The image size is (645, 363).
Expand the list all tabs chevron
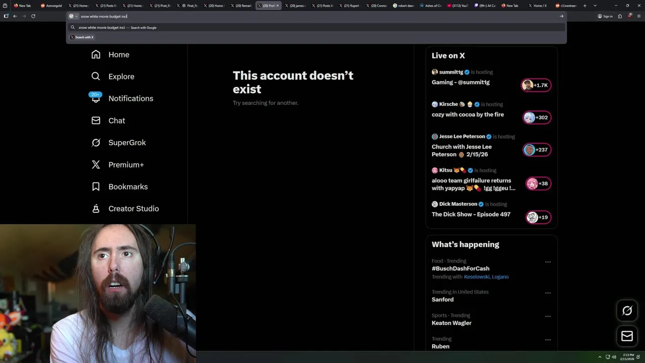595,6
